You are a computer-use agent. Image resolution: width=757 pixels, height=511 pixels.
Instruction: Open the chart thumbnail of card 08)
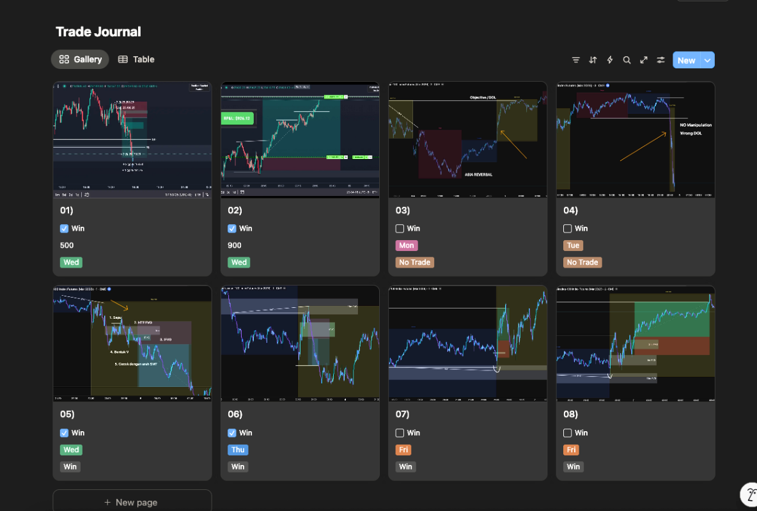(x=636, y=343)
